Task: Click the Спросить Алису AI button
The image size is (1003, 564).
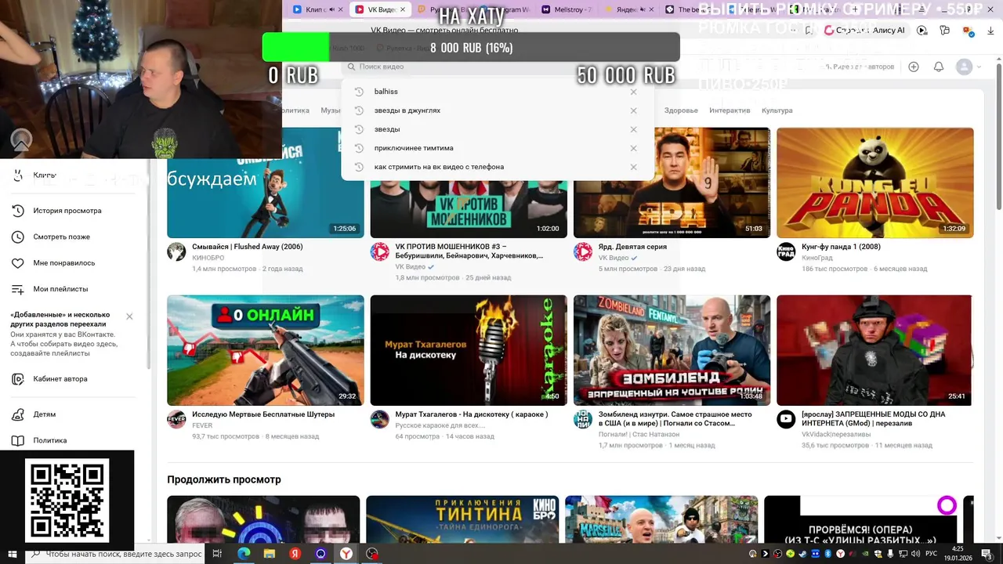Action: pyautogui.click(x=865, y=30)
